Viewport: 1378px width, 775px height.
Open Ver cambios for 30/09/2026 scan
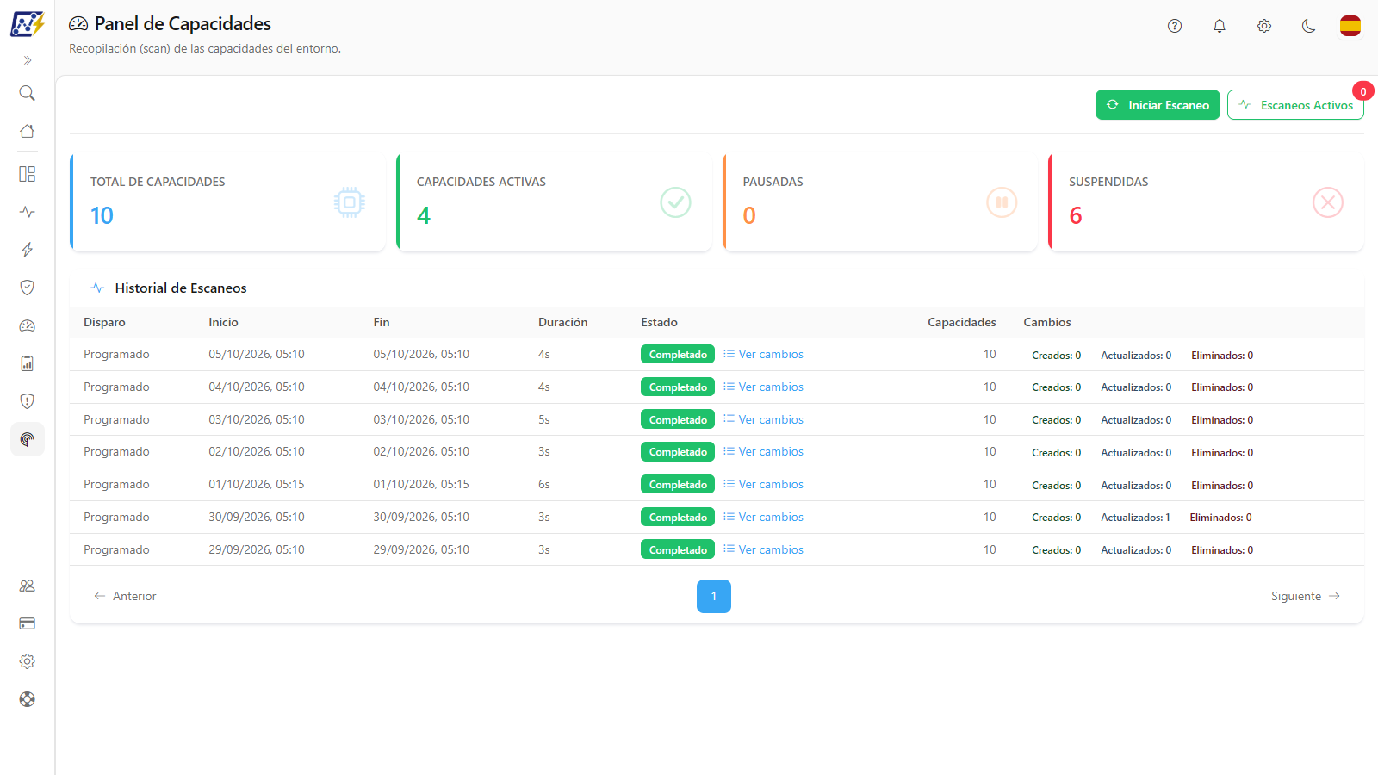pos(763,517)
